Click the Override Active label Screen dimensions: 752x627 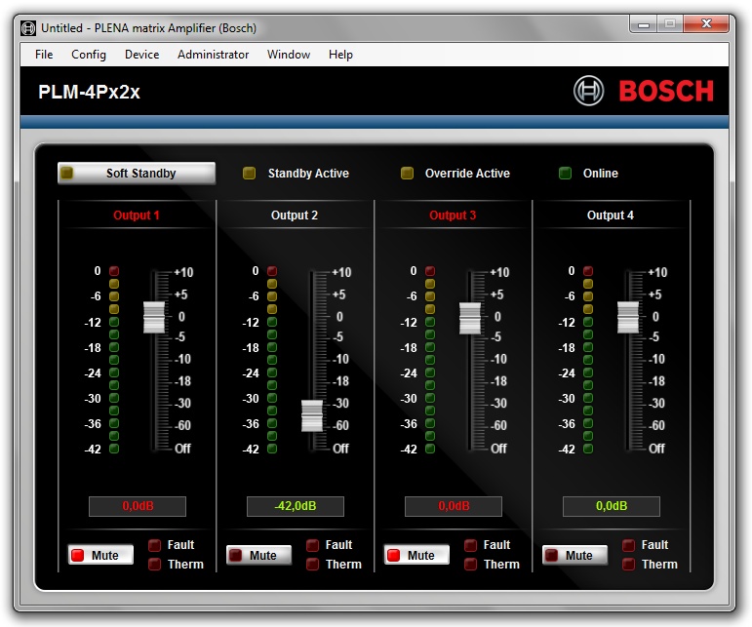point(467,173)
